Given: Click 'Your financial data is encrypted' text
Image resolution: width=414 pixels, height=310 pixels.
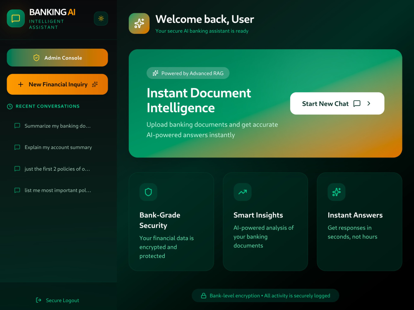Looking at the screenshot, I should tap(166, 247).
